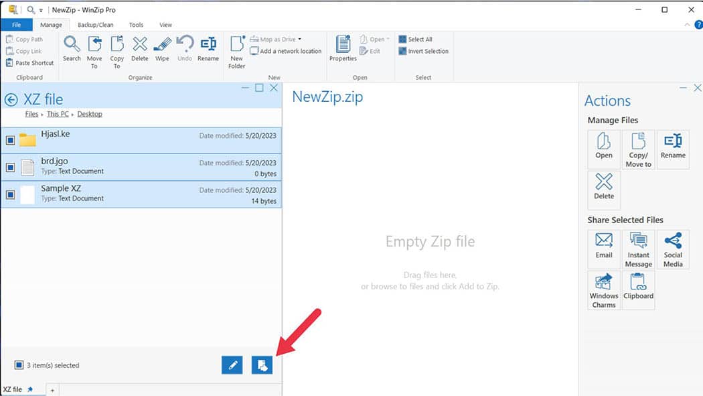Toggle the 3 item(s) selected checkbox
This screenshot has width=703, height=396.
tap(19, 365)
